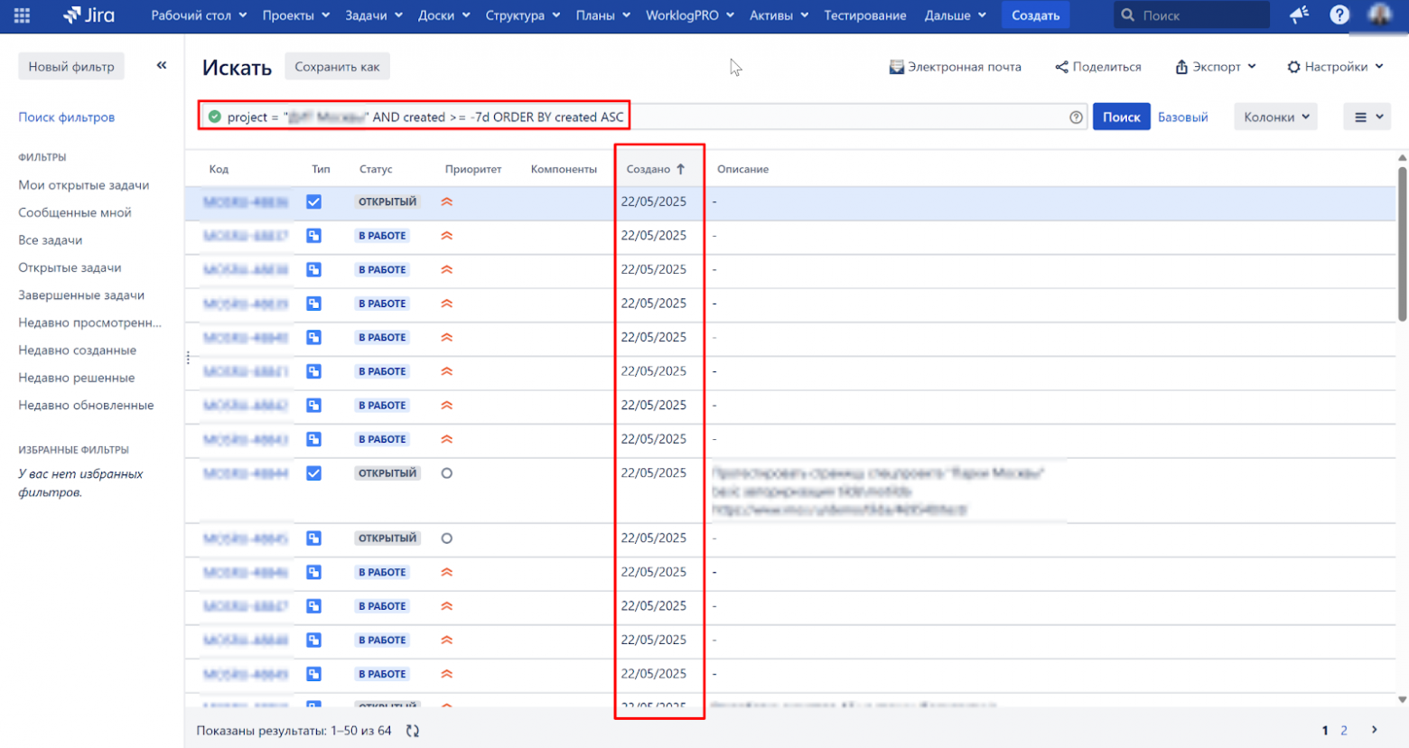This screenshot has height=748, width=1409.
Task: Click the Сохранить как button
Action: pyautogui.click(x=337, y=65)
